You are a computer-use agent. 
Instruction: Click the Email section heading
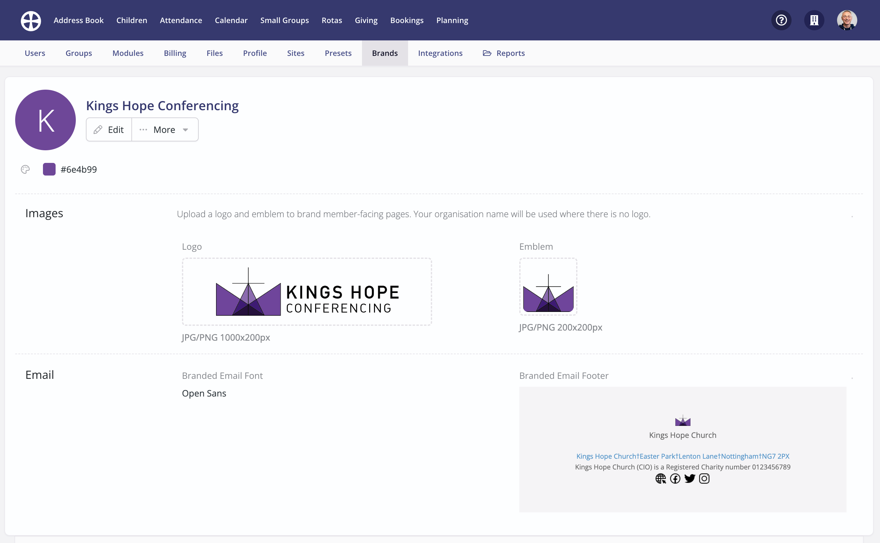(x=39, y=375)
